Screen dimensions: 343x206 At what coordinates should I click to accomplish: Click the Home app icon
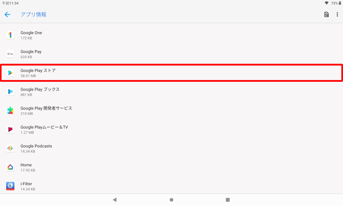(10, 167)
